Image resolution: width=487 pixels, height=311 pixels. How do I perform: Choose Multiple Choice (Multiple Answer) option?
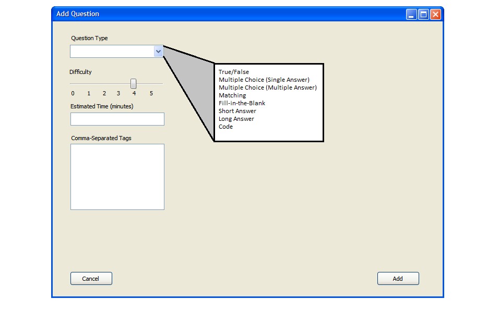267,88
